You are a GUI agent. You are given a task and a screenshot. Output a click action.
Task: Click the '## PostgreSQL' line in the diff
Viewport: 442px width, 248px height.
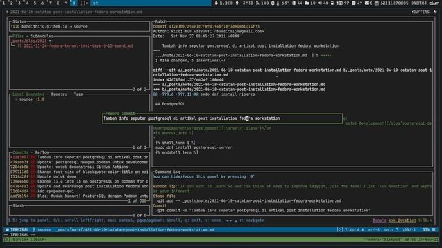(170, 104)
